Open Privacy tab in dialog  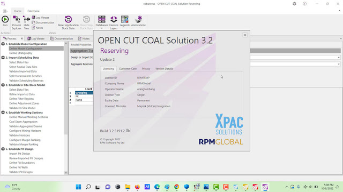(146, 69)
